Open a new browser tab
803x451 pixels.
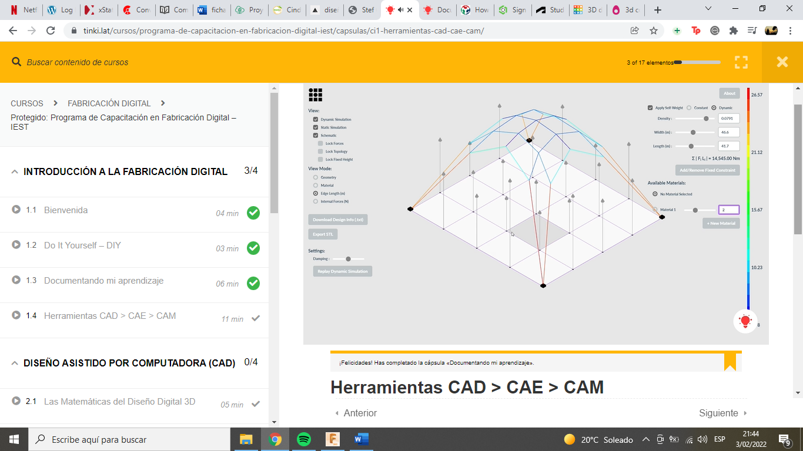[x=658, y=10]
